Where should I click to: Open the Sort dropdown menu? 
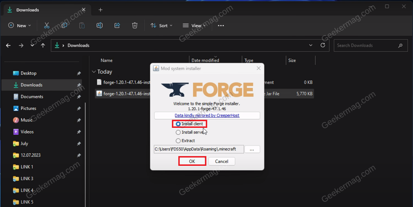(161, 26)
